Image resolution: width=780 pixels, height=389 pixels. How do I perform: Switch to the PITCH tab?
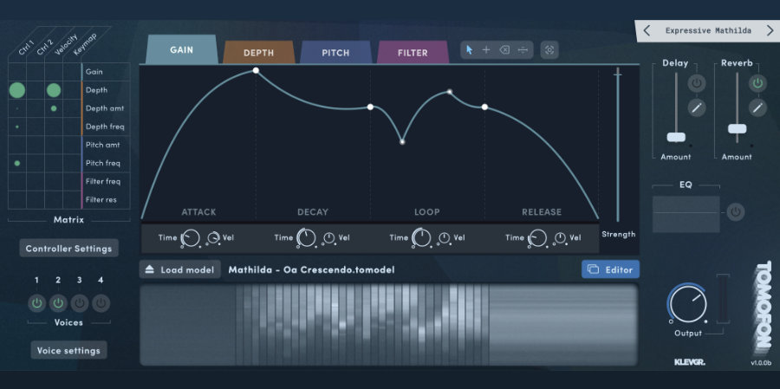click(335, 52)
